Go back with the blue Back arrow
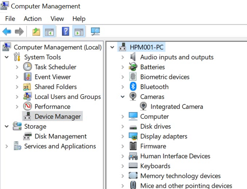The image size is (247, 189). [x=7, y=31]
